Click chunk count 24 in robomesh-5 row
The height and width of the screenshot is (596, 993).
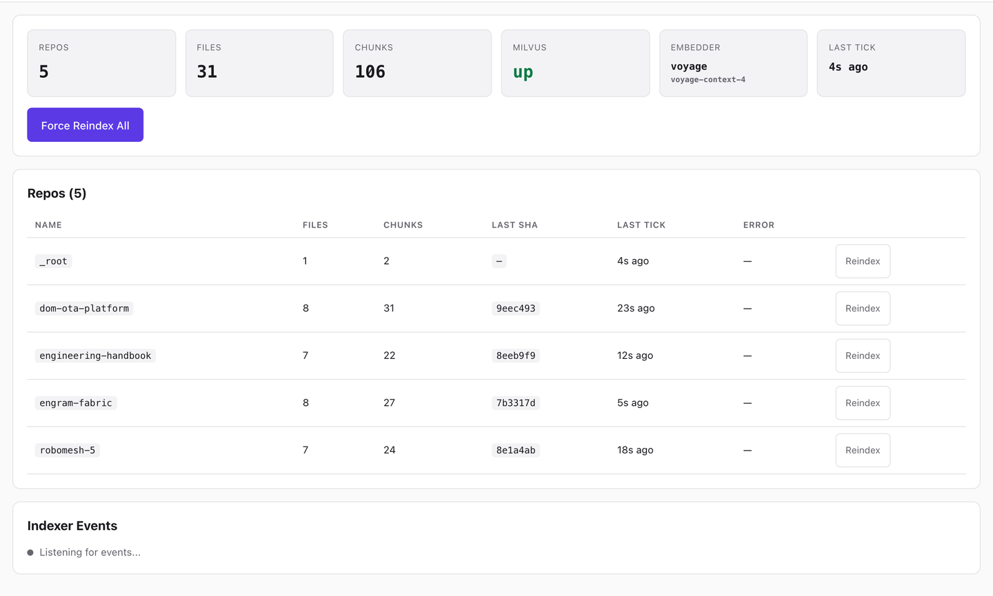pos(390,450)
